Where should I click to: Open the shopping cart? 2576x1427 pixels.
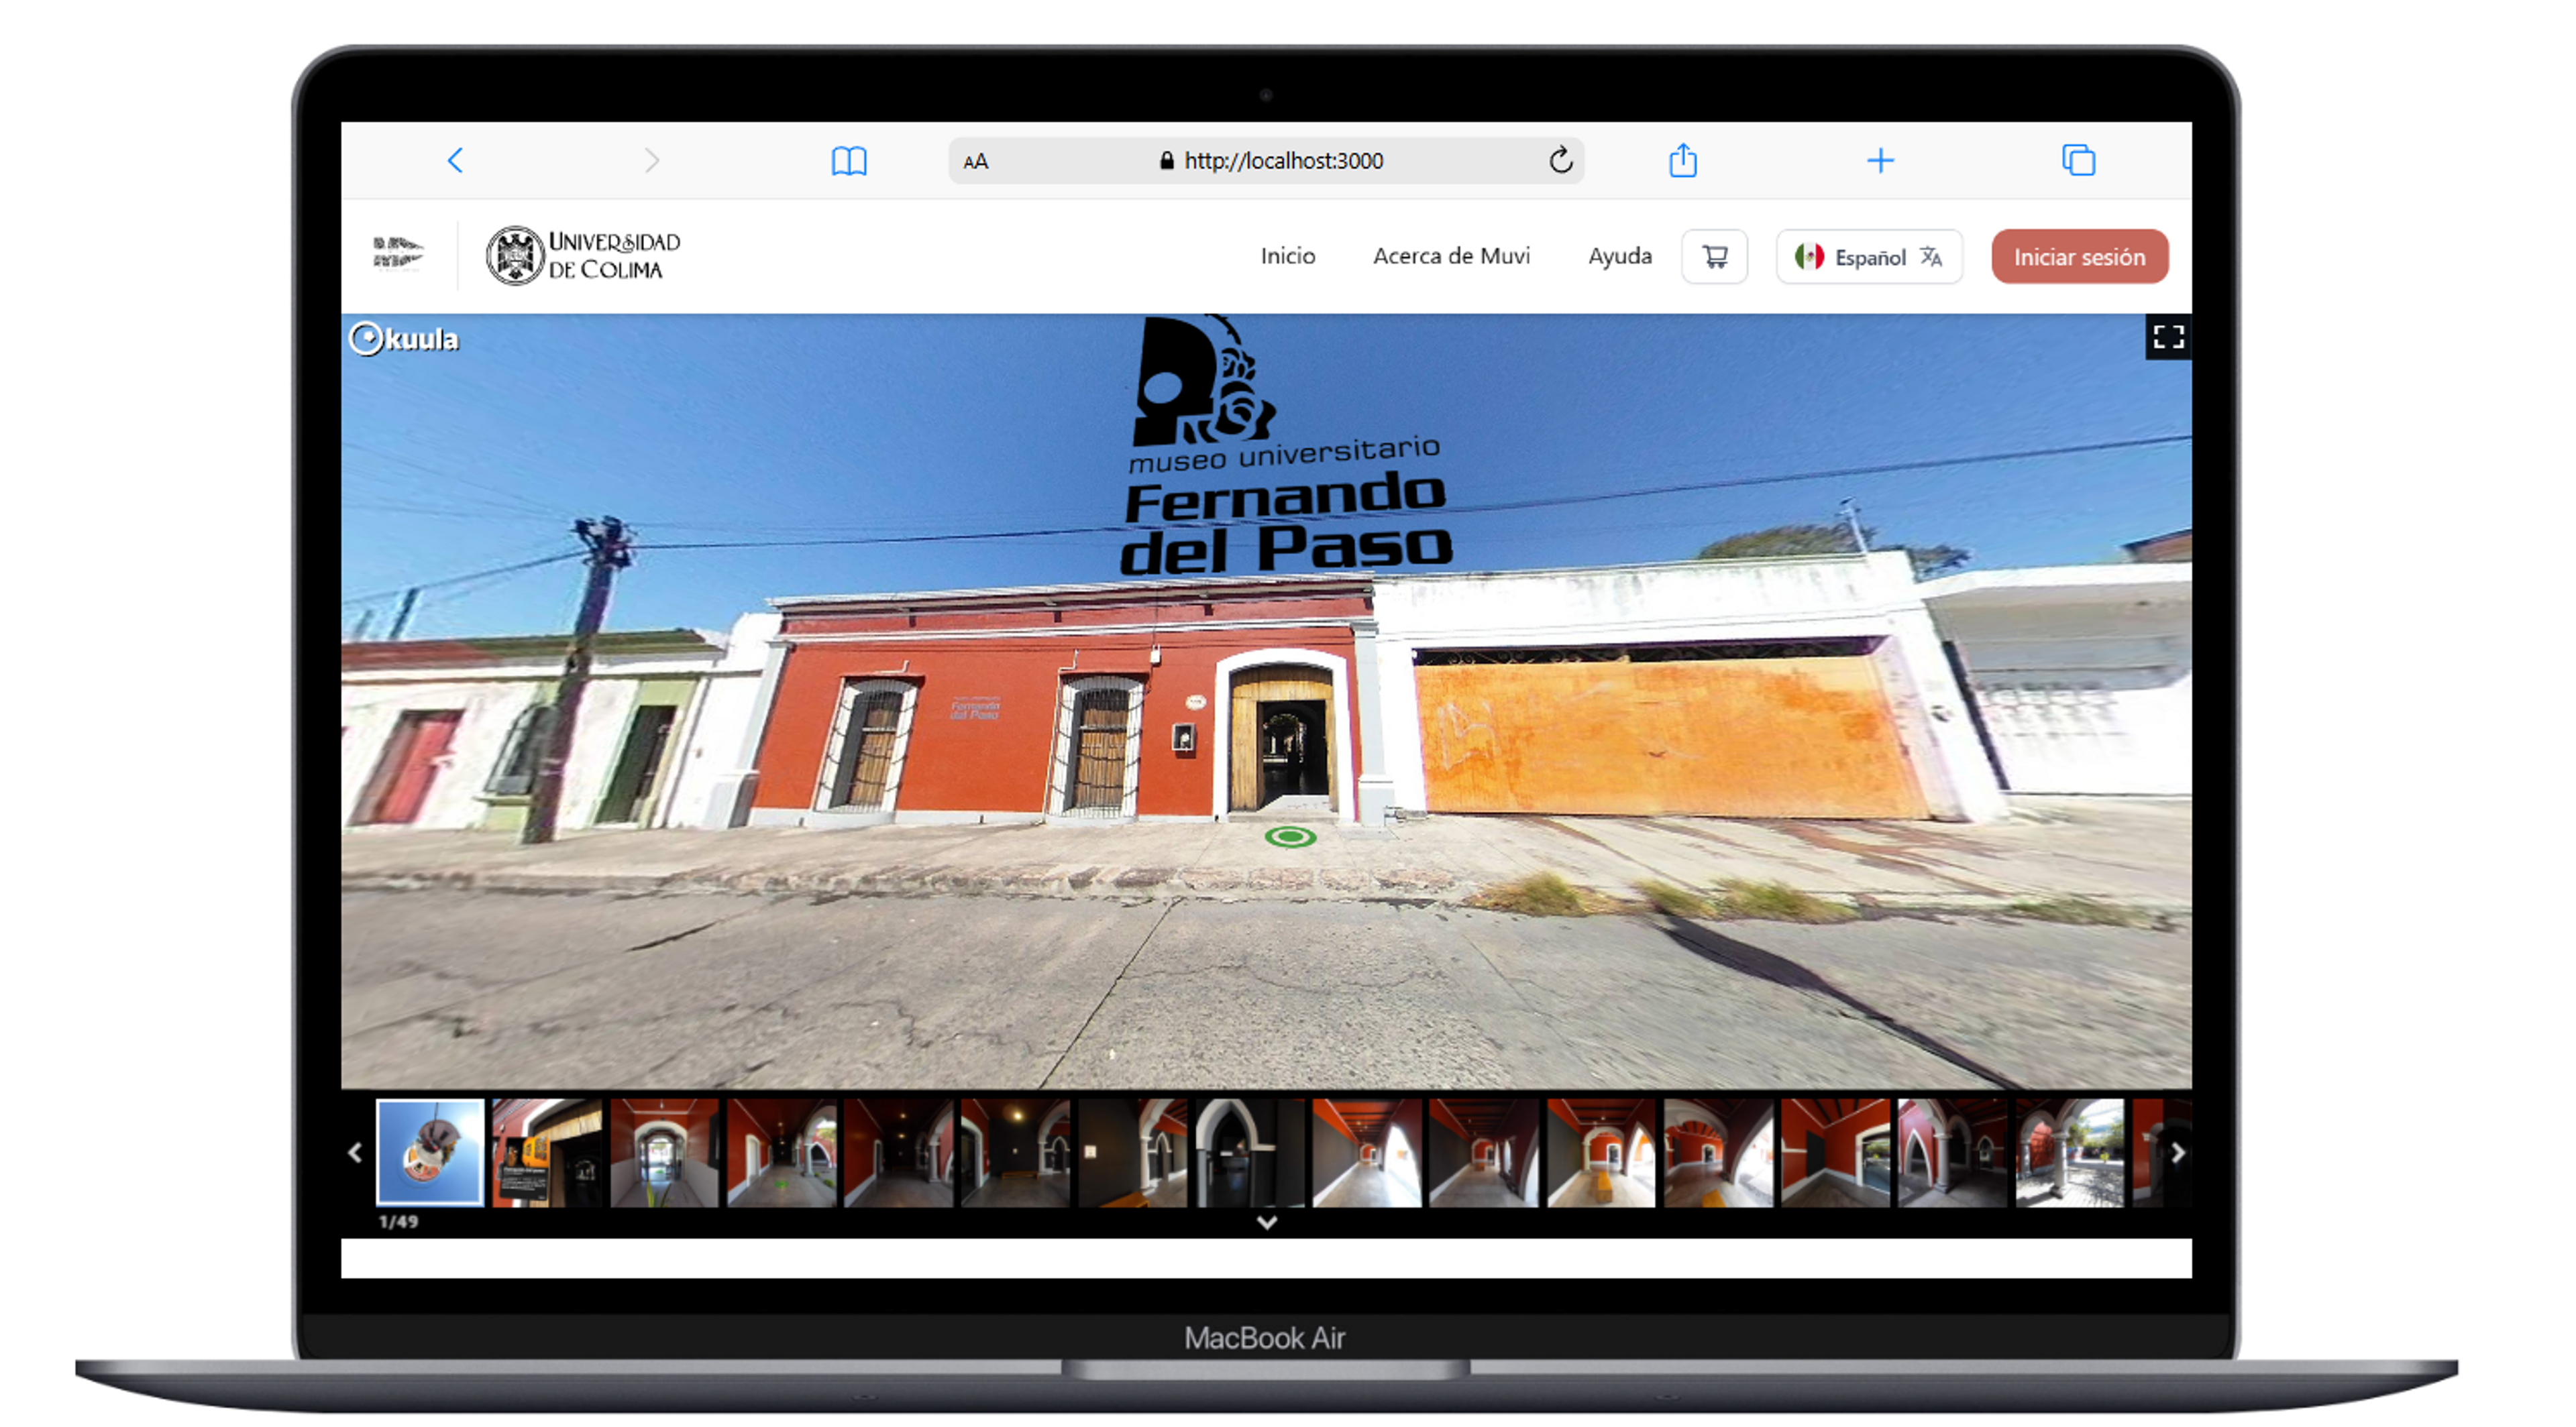[x=1714, y=257]
